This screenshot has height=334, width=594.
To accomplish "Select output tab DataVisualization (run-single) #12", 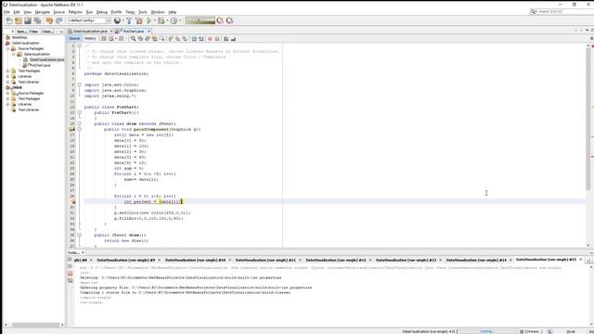I will (336, 260).
